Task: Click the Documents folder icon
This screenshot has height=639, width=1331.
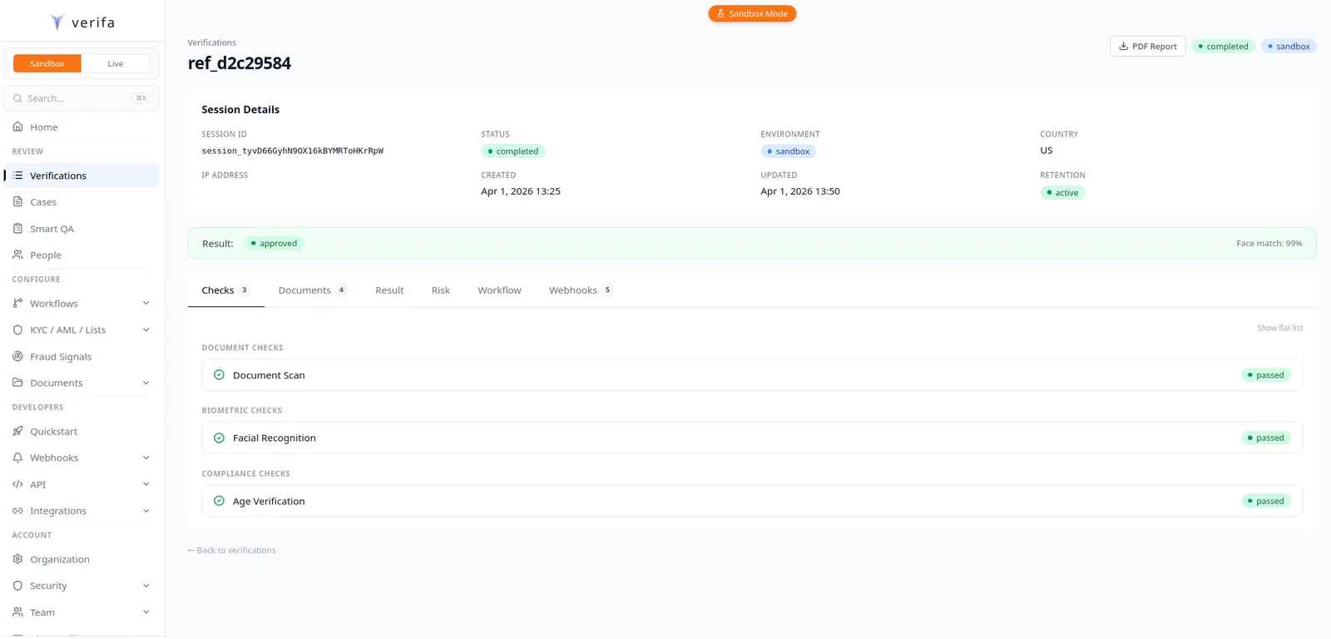Action: tap(17, 383)
